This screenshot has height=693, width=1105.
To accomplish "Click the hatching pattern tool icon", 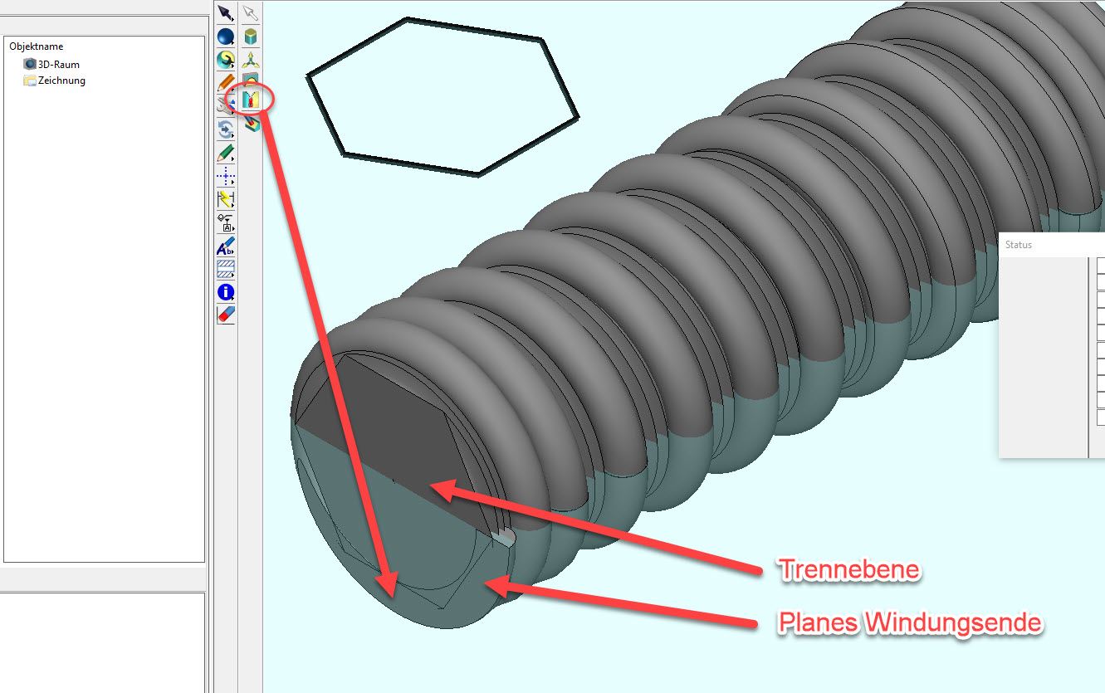I will click(x=225, y=269).
